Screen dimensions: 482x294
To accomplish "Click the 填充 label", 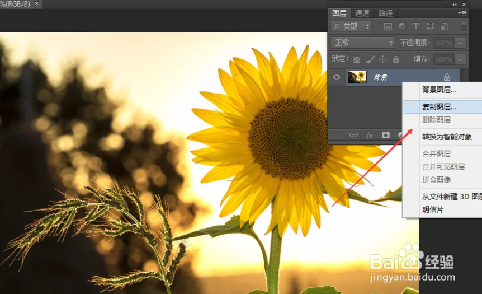I will [x=422, y=59].
